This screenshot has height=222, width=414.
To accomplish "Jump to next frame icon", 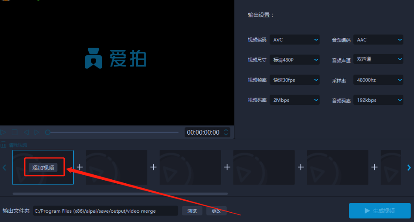I will pyautogui.click(x=37, y=132).
